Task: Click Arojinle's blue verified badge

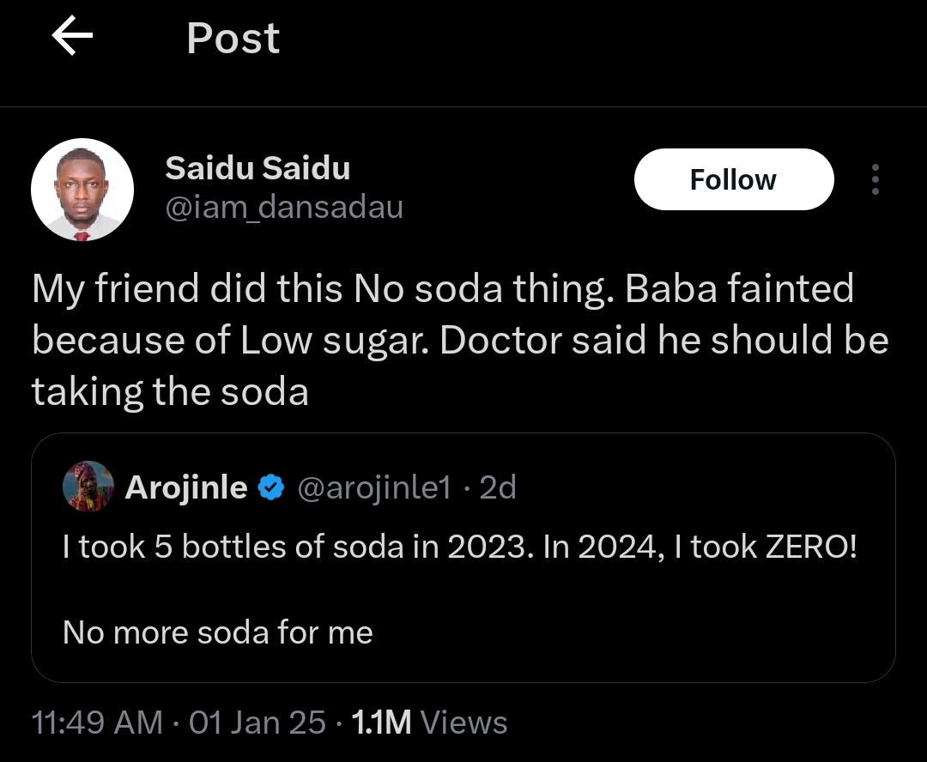Action: point(272,488)
